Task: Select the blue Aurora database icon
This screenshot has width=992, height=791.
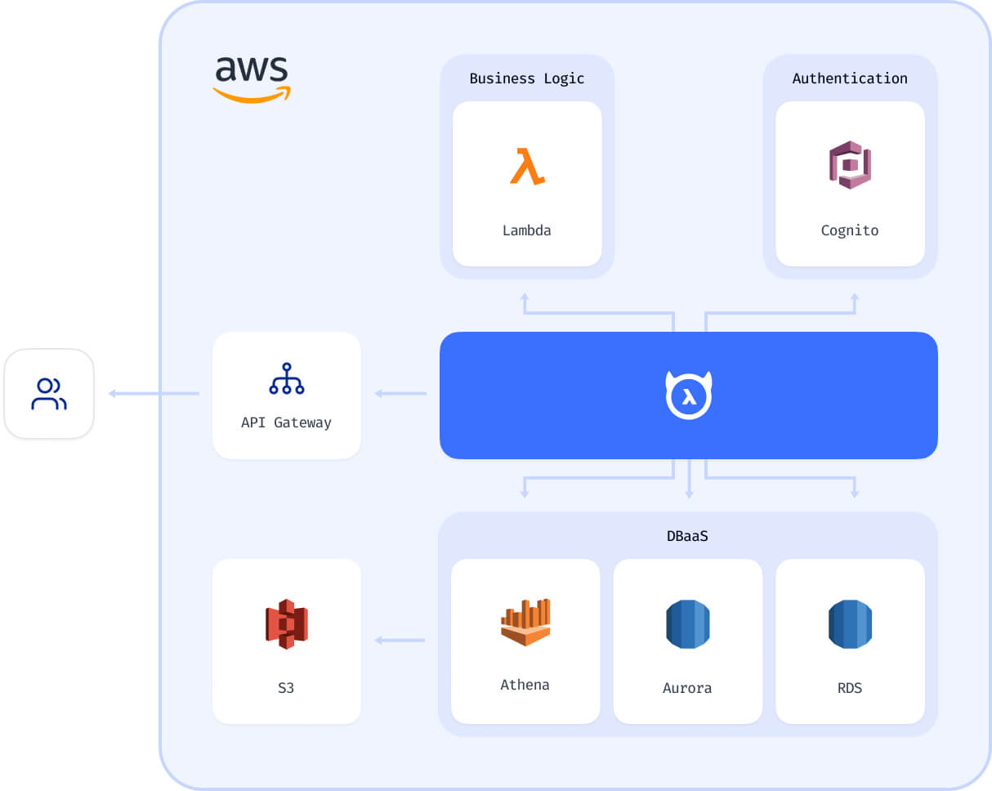Action: pyautogui.click(x=687, y=624)
